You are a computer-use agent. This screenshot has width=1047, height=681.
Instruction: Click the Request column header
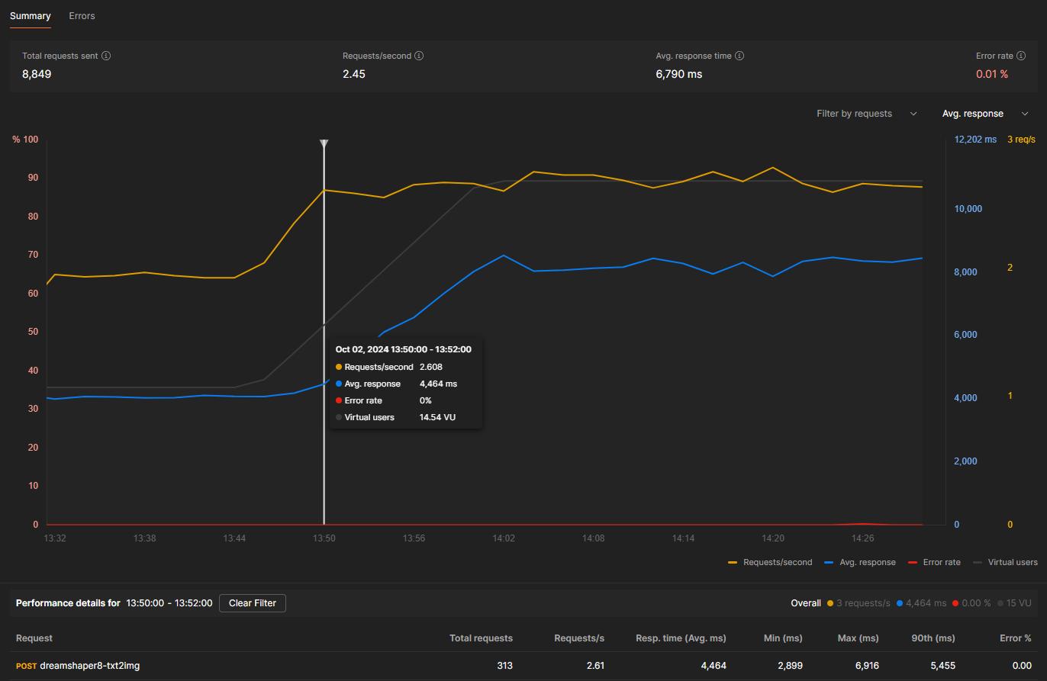coord(34,638)
